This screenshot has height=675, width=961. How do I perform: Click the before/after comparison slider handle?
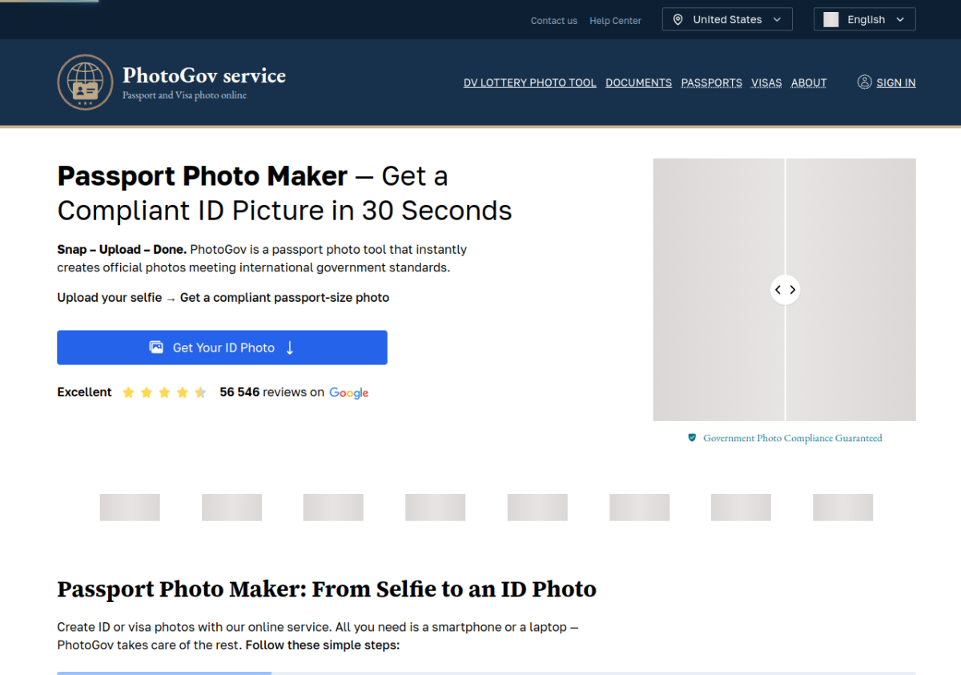[x=785, y=290]
